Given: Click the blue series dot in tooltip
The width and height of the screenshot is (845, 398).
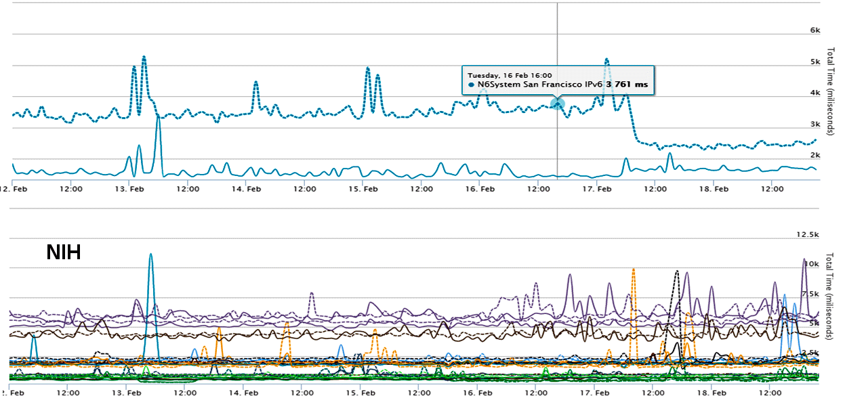Looking at the screenshot, I should tap(471, 85).
